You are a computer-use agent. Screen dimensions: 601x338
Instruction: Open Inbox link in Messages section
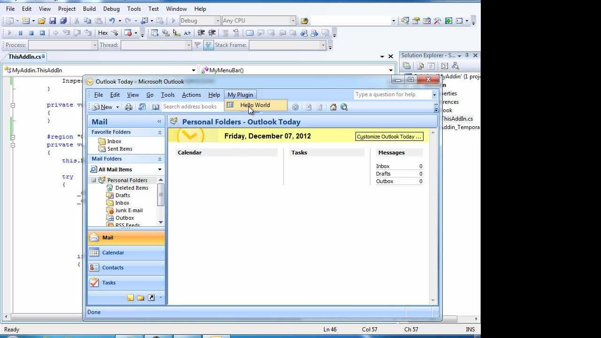point(383,166)
